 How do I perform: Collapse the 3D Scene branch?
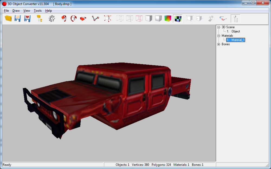click(218, 27)
